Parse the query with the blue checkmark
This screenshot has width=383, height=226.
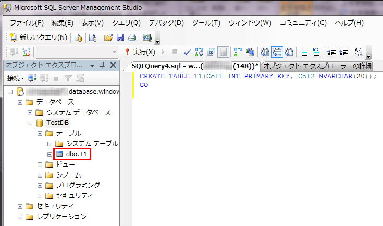(x=187, y=52)
